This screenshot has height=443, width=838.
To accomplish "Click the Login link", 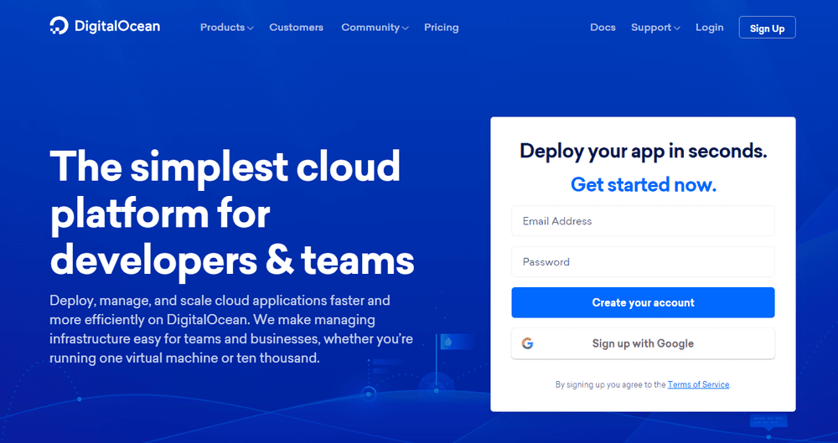I will (710, 28).
